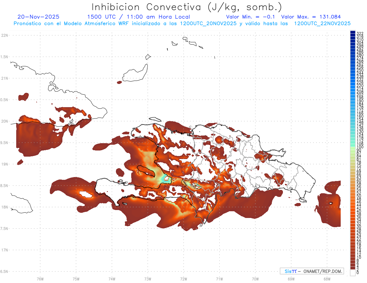Click the '73W' longitude label
Image resolution: width=367 pixels, height=283 pixels.
click(x=148, y=279)
